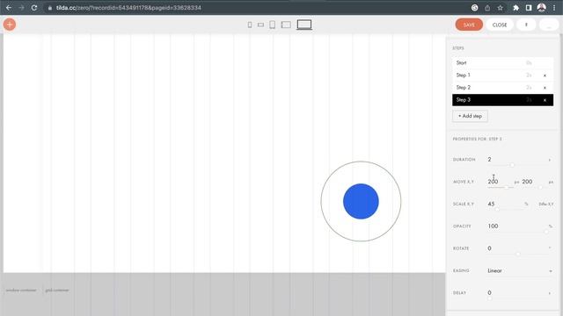Viewport: 563px width, 316px height.
Task: Click the CLOSE button
Action: (500, 25)
